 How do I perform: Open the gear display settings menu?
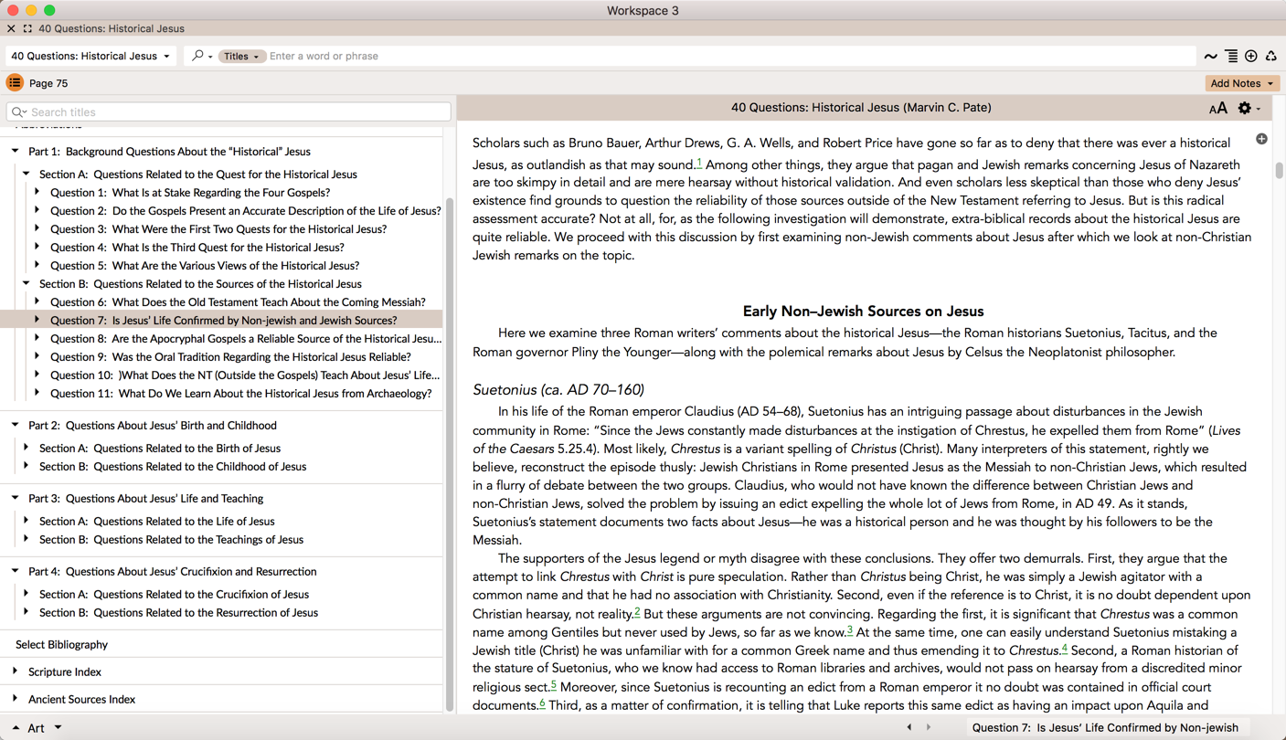click(x=1249, y=109)
